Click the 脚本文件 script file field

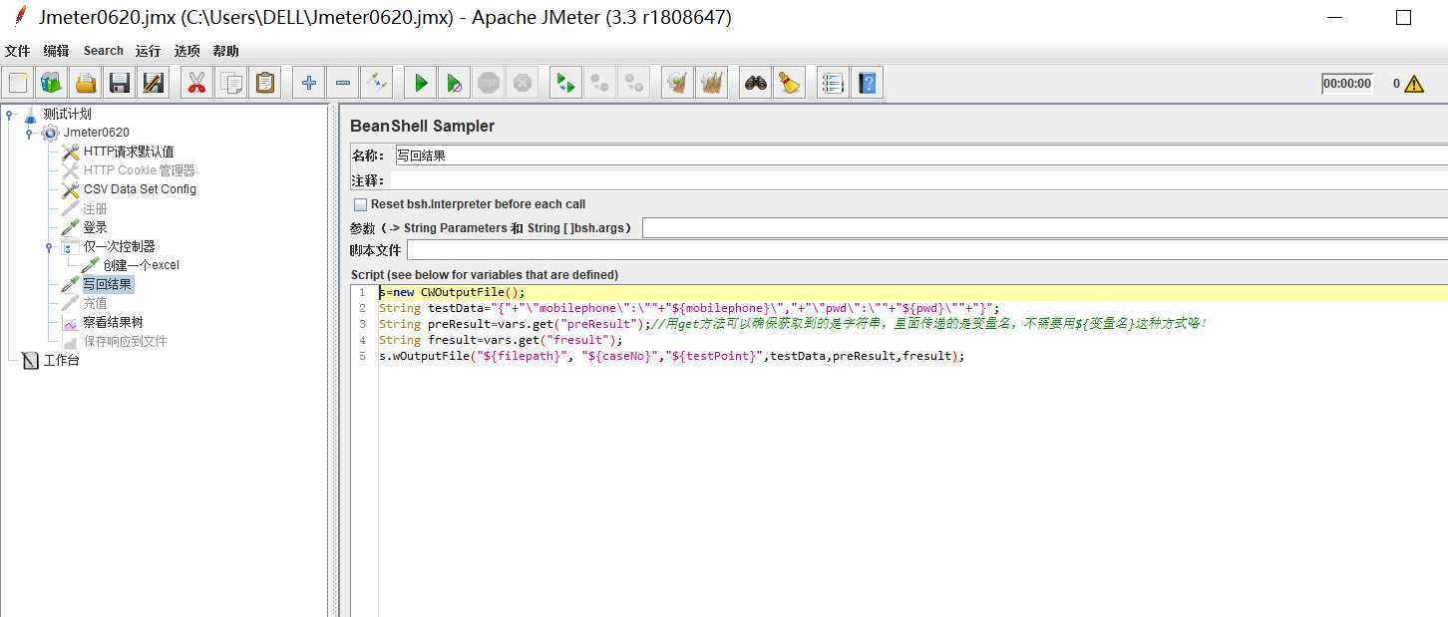pos(925,250)
